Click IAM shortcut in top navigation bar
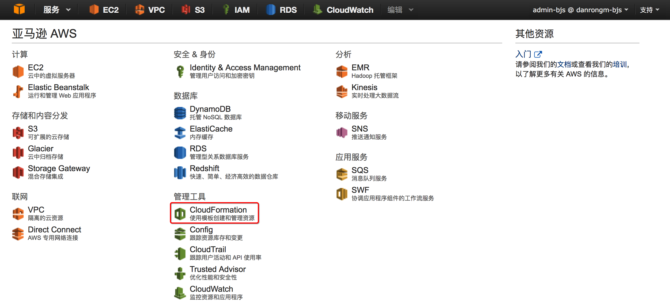670x307 pixels. pyautogui.click(x=236, y=10)
